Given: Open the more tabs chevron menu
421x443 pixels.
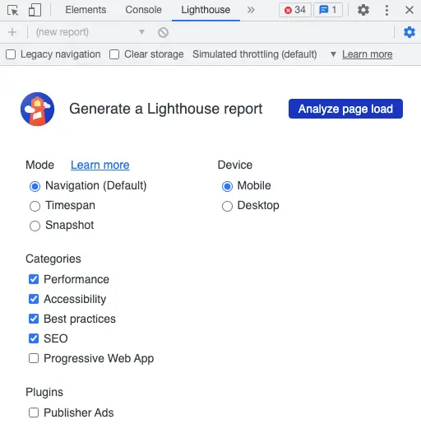Looking at the screenshot, I should [x=251, y=10].
